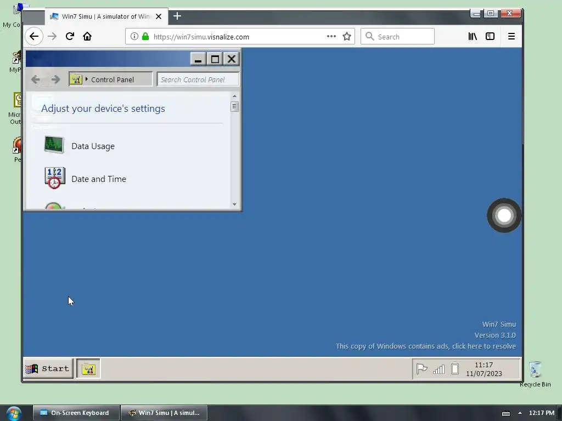Click the Firefox Search box
Image resolution: width=562 pixels, height=421 pixels.
(397, 37)
